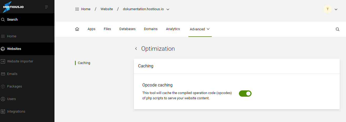Open the Advanced tab dropdown

click(200, 29)
